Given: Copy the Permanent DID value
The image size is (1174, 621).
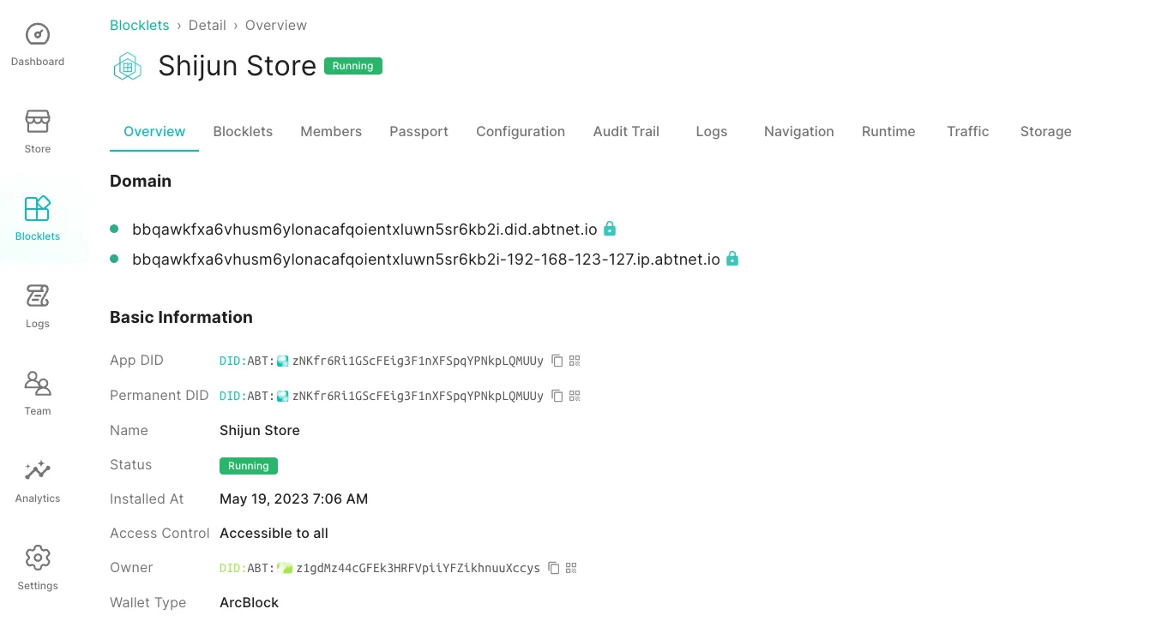Looking at the screenshot, I should tap(557, 396).
